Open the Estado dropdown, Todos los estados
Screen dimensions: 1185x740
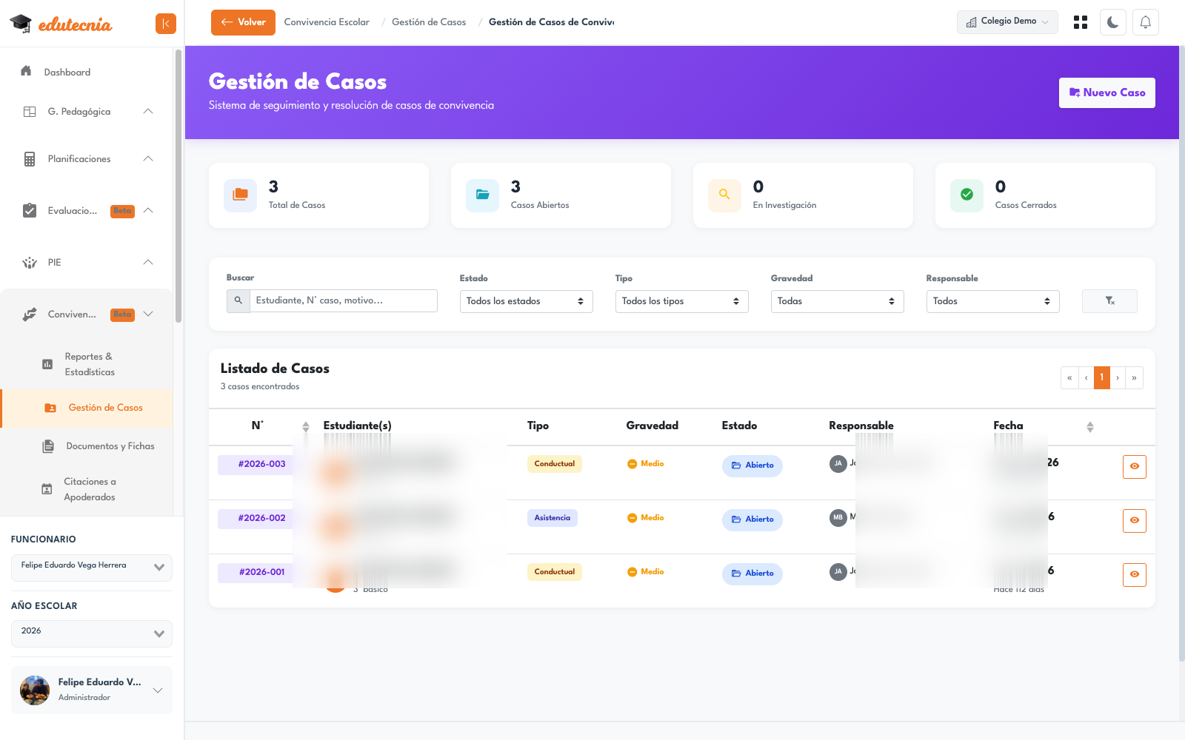pyautogui.click(x=527, y=301)
